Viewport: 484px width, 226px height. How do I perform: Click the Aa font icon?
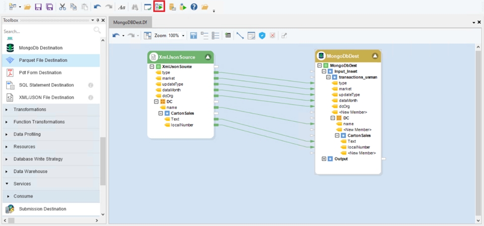(x=122, y=7)
